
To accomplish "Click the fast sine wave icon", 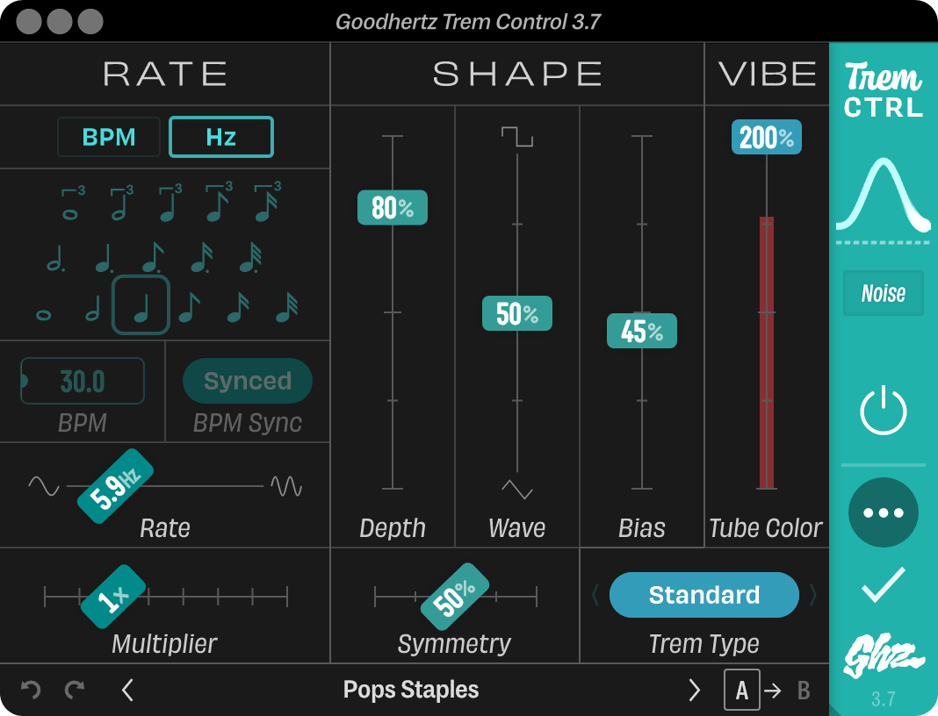I will (286, 486).
